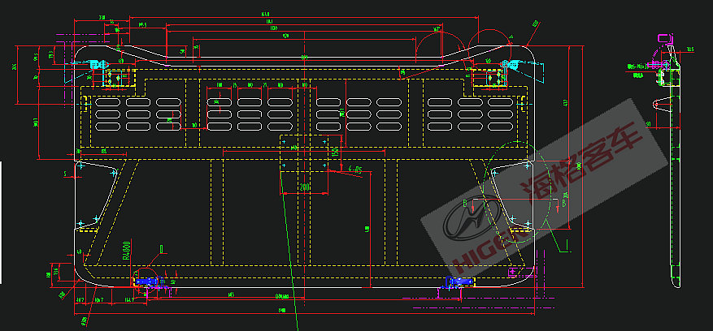713x331 pixels.
Task: Select the magenta handle atop the side view
Action: point(663,37)
